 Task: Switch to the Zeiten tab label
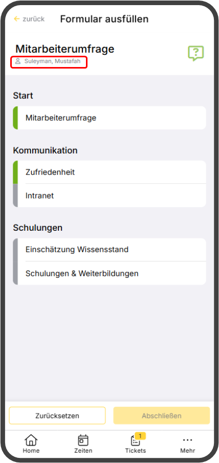coord(83,451)
